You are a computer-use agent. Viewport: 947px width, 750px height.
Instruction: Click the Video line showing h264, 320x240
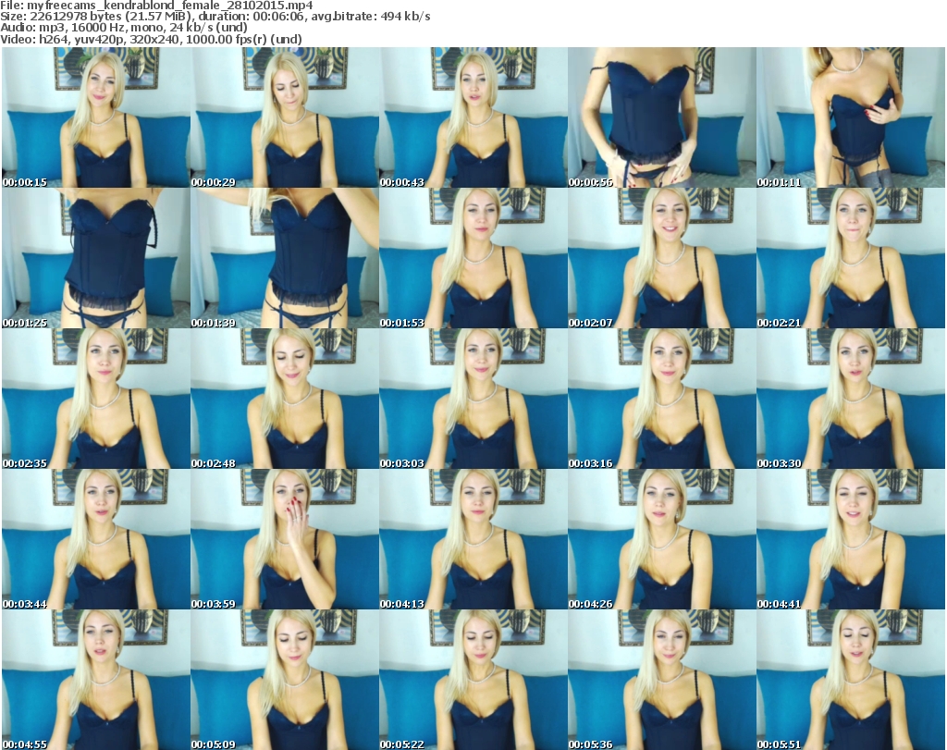151,39
